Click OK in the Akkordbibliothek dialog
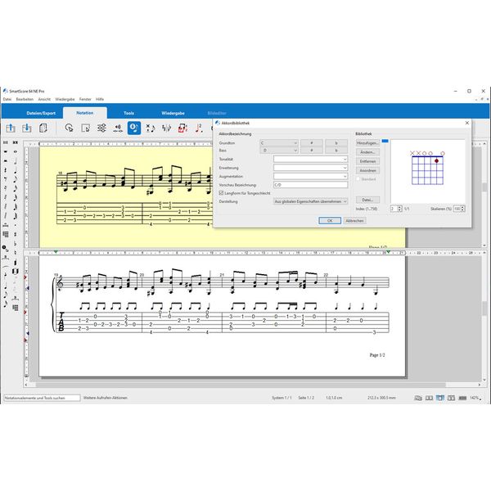Viewport: 491px width, 491px height. coord(330,220)
